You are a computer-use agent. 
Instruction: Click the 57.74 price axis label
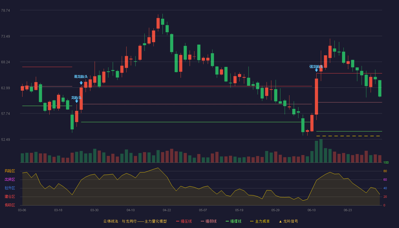(5, 114)
